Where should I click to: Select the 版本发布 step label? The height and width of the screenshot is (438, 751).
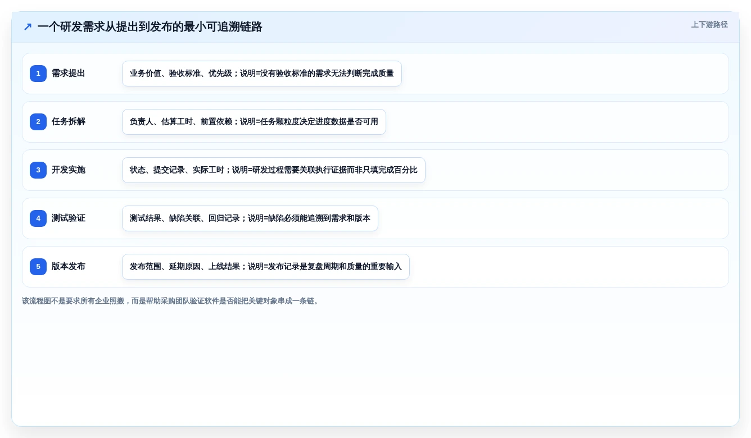(69, 267)
